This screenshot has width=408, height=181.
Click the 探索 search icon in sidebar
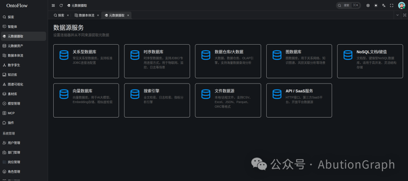coord(4,17)
